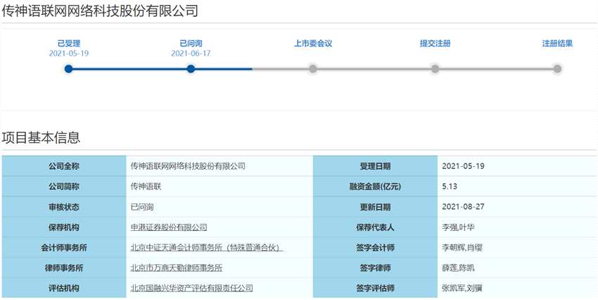The width and height of the screenshot is (598, 300).
Task: Click the 保荐代表人 header cell
Action: click(x=375, y=227)
